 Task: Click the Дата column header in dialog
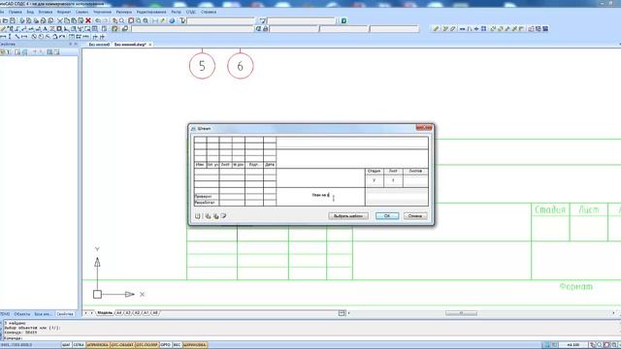pyautogui.click(x=270, y=164)
